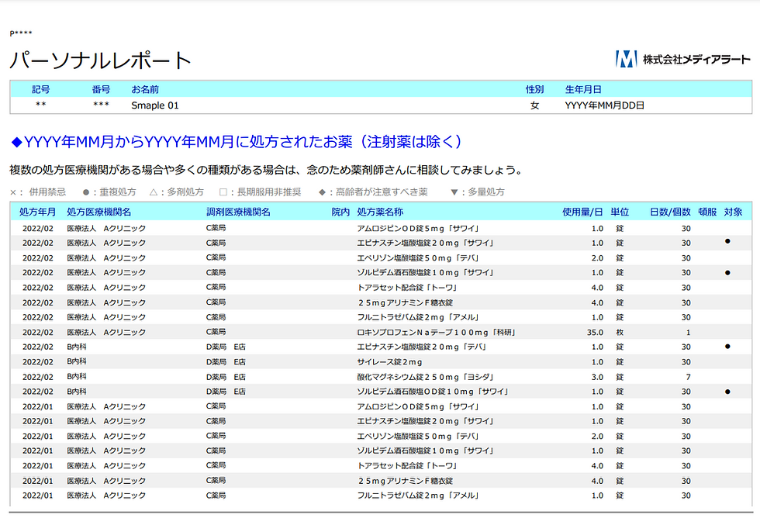760x518 pixels.
Task: Click the △ 多剤処方 legend symbol
Action: click(x=154, y=192)
